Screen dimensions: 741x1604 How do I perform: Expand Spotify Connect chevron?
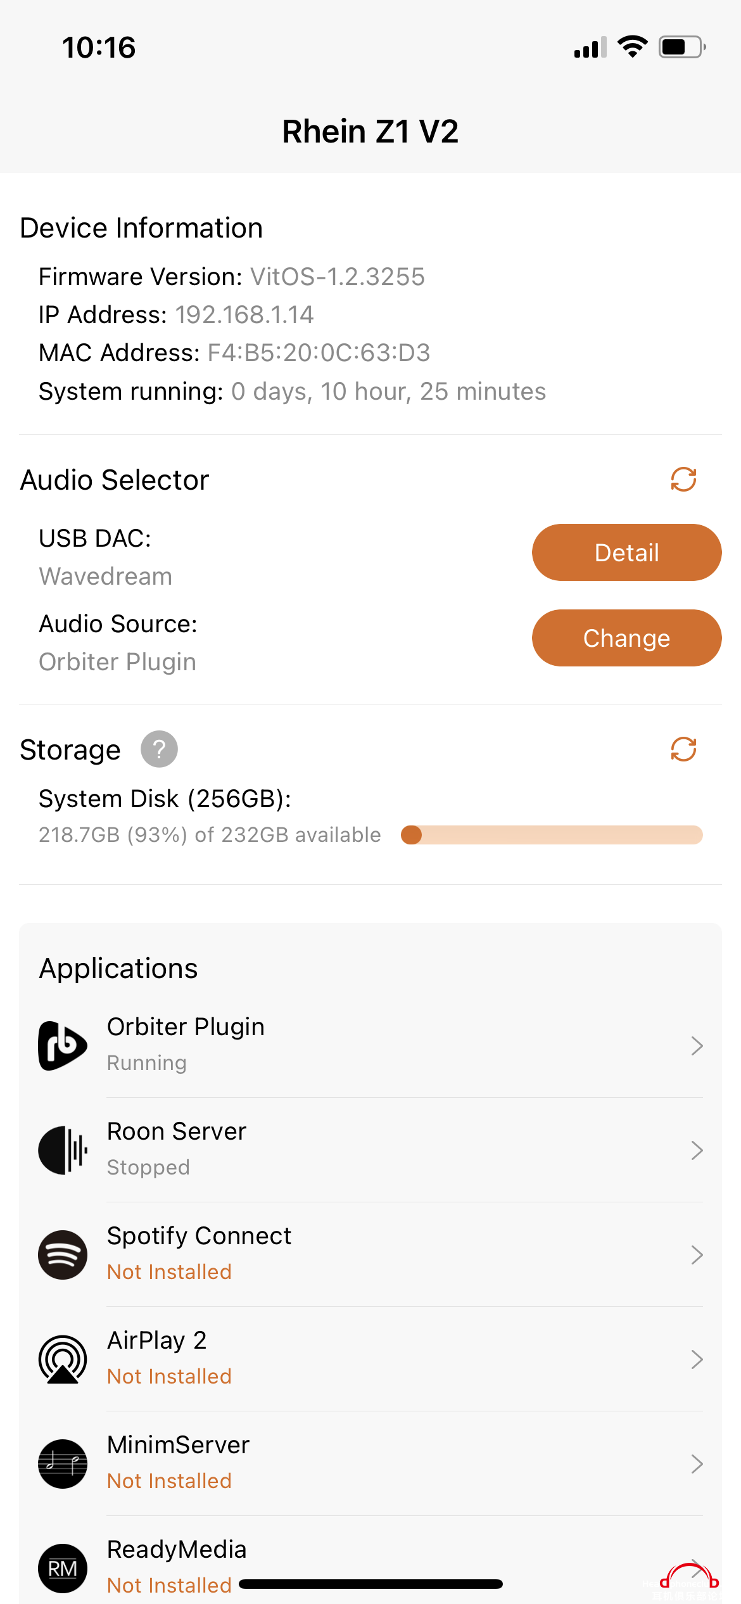click(697, 1255)
